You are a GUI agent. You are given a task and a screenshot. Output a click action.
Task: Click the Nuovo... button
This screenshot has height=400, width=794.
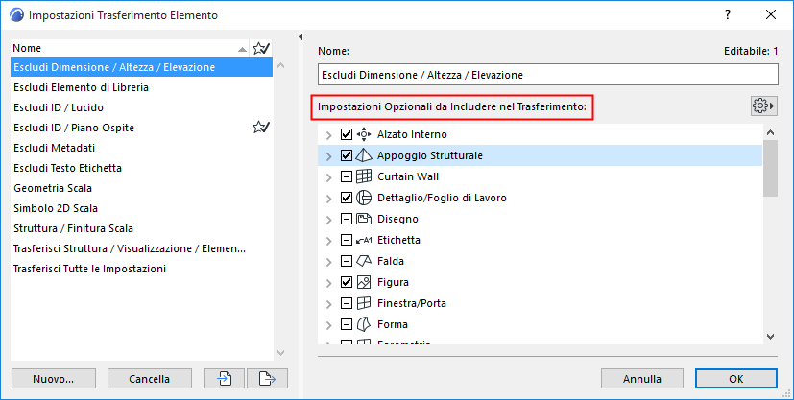[x=54, y=379]
